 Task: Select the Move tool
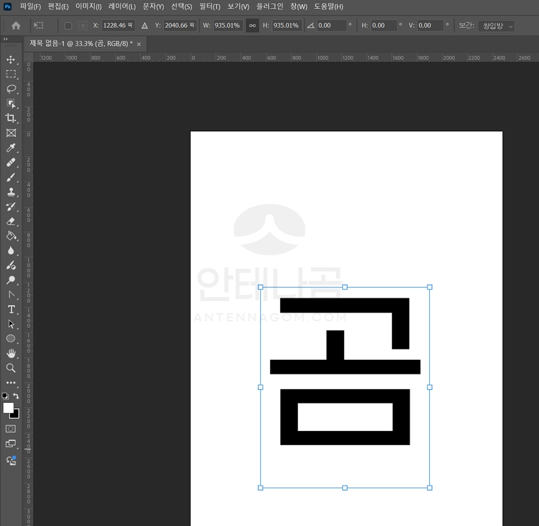(x=11, y=59)
